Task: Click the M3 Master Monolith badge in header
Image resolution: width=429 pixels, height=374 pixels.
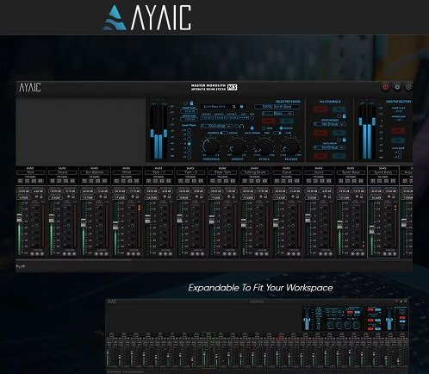Action: click(x=214, y=87)
